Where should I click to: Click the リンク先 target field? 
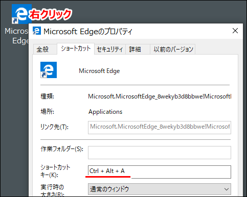pyautogui.click(x=160, y=128)
